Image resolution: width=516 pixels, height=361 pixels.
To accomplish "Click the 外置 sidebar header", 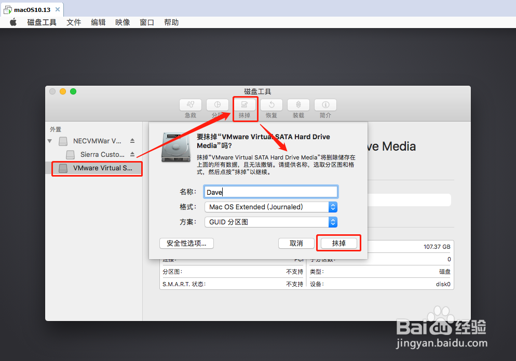I will [x=56, y=129].
